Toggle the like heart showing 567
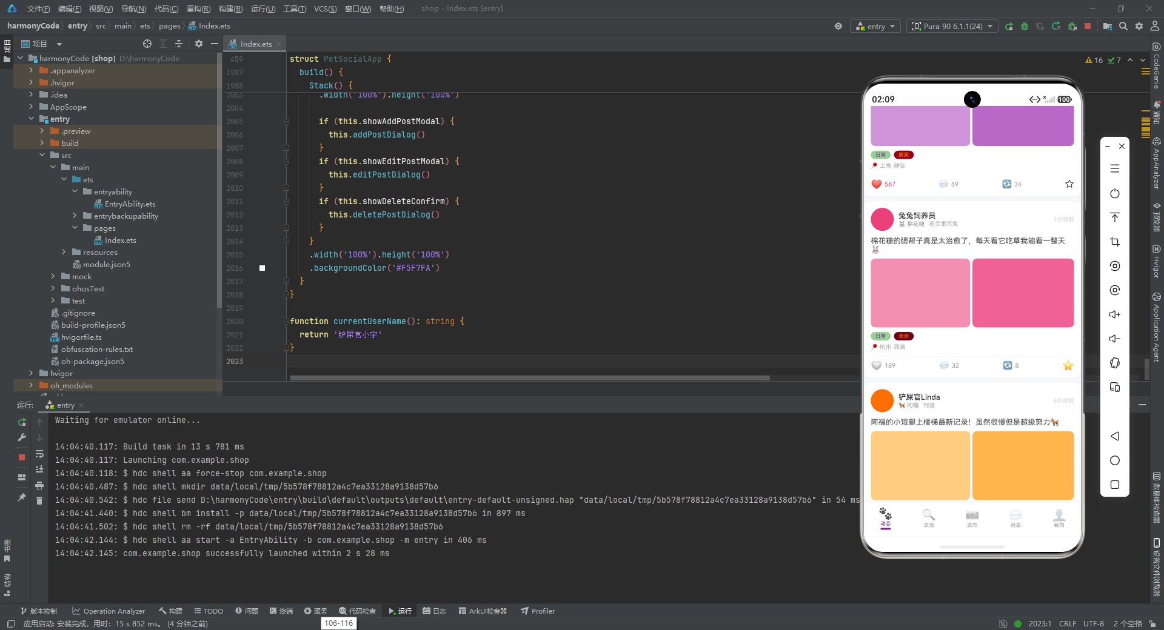The height and width of the screenshot is (630, 1164). [877, 184]
